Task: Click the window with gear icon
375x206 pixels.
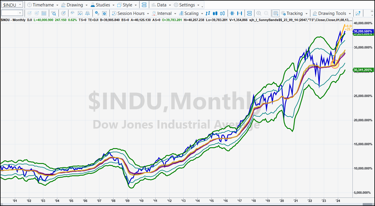Action: pos(104,13)
